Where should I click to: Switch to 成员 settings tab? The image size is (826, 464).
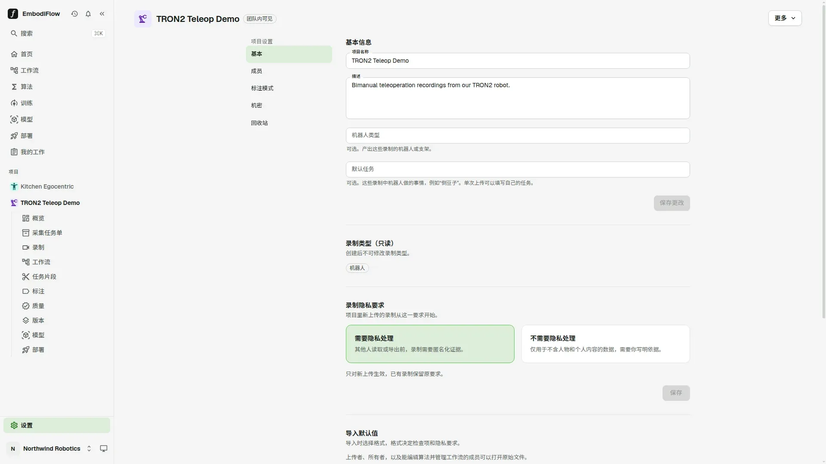tap(289, 71)
